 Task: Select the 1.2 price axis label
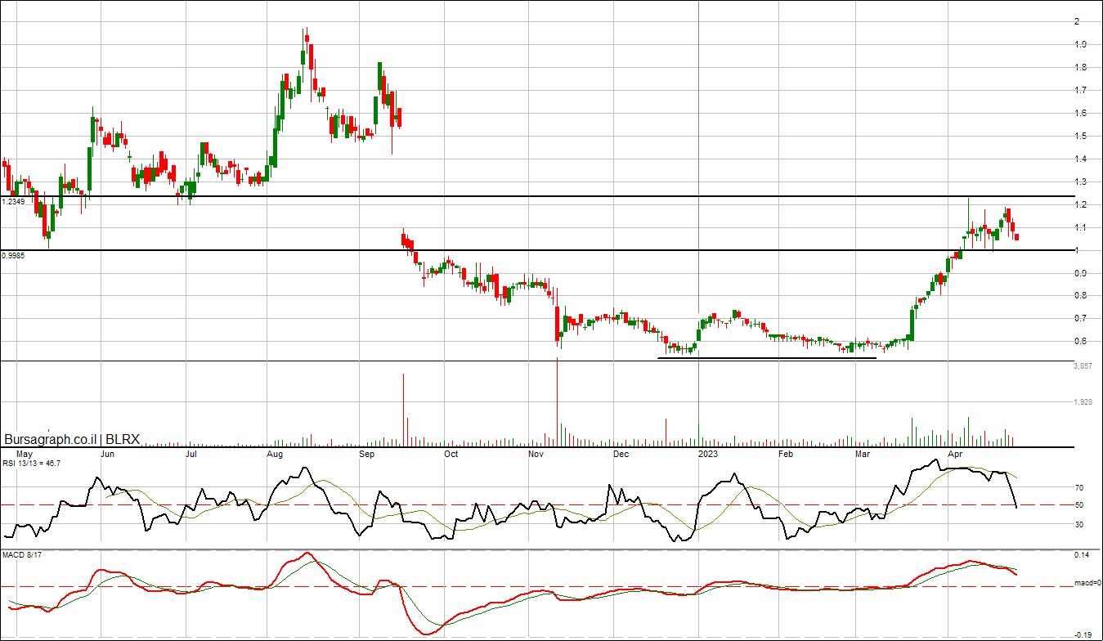point(1080,204)
